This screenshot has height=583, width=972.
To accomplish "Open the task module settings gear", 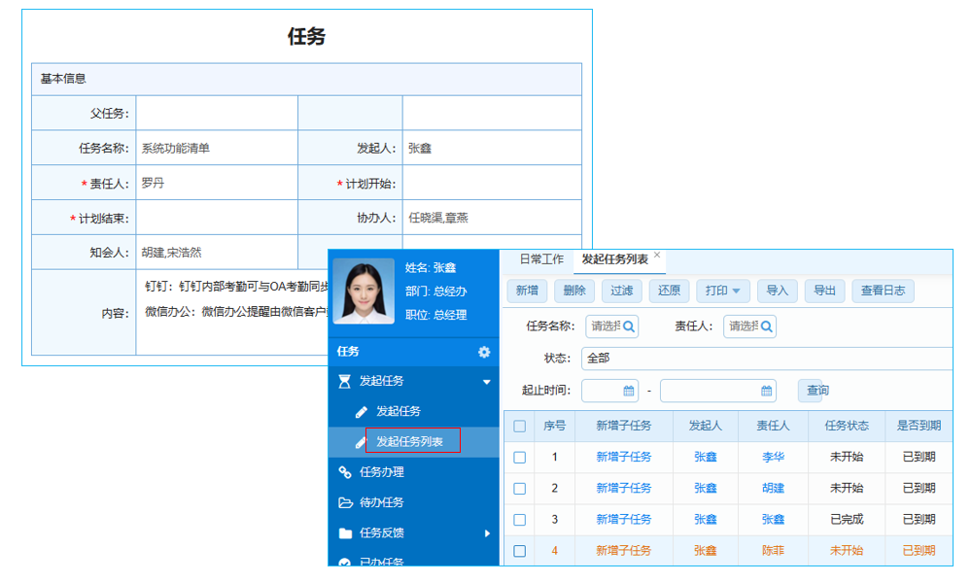I will point(484,352).
